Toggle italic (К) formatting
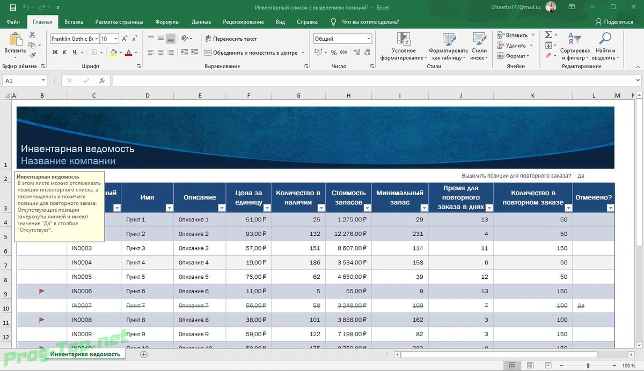The height and width of the screenshot is (371, 644). tap(65, 53)
